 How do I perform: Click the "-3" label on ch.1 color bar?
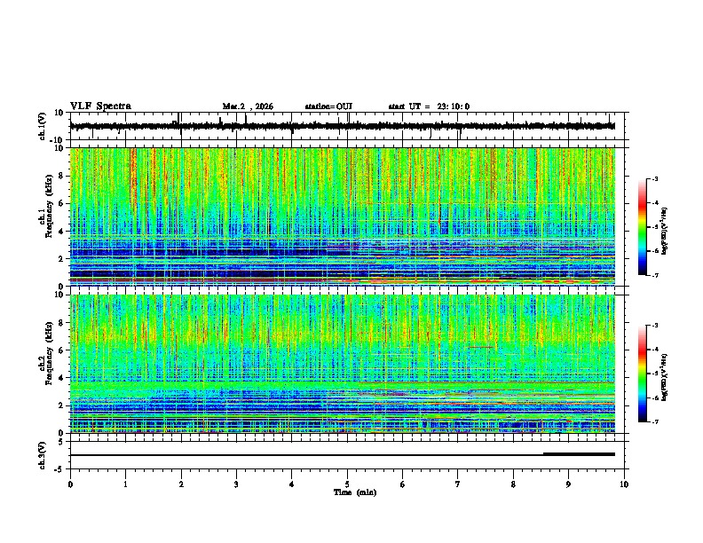coord(654,178)
